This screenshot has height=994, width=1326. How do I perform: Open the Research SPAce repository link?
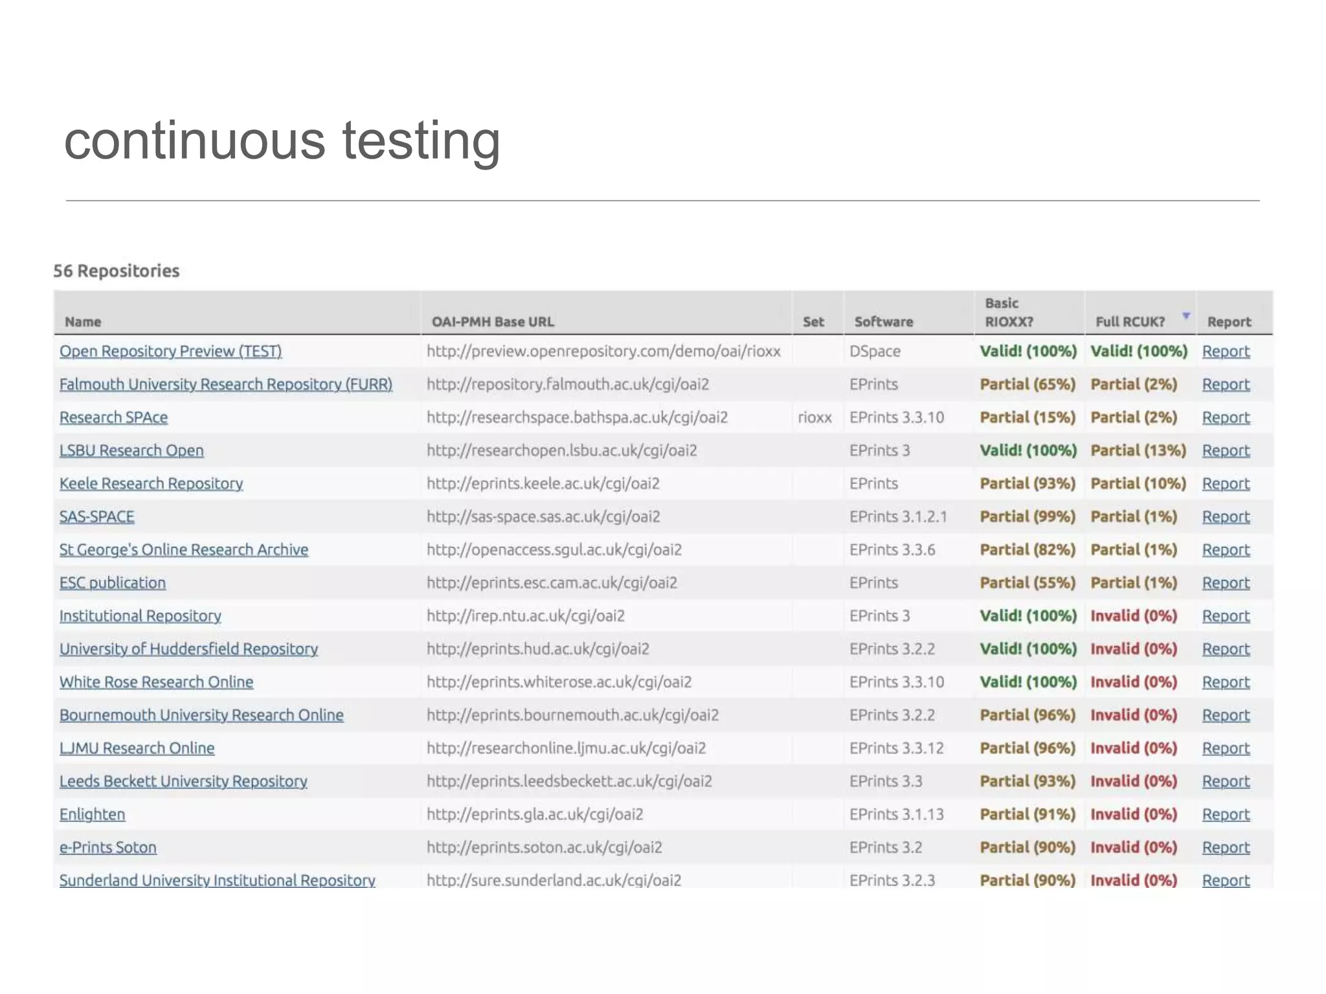113,417
